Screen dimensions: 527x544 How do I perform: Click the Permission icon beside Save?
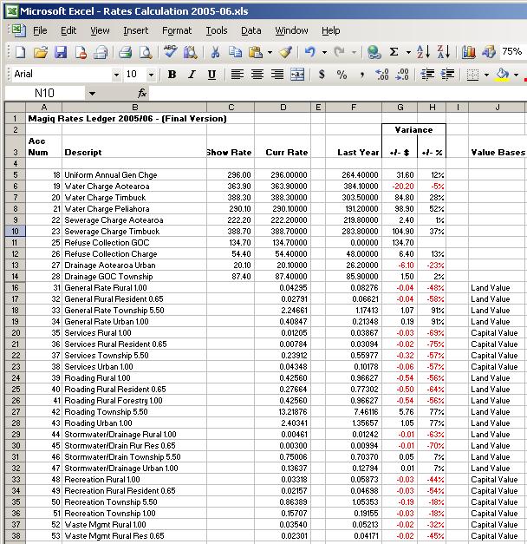point(81,53)
